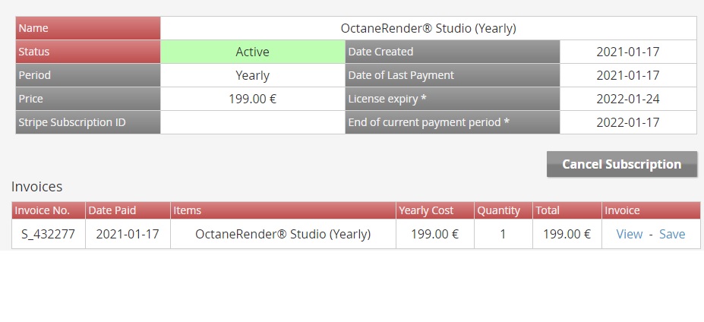The width and height of the screenshot is (704, 322).
Task: Select the Yearly period value
Action: 252,75
